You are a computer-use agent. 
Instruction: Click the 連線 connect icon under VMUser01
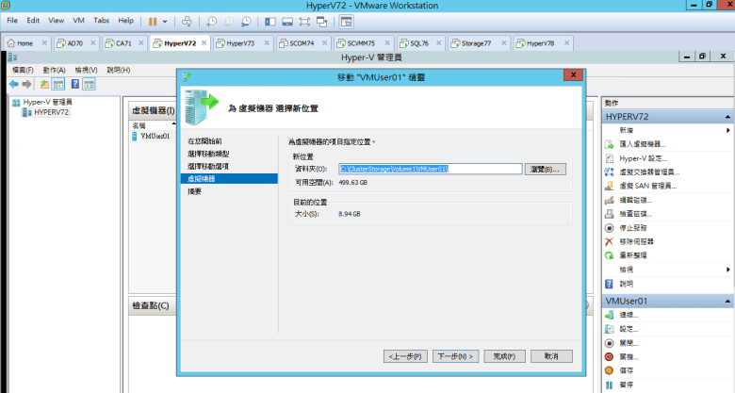click(609, 315)
